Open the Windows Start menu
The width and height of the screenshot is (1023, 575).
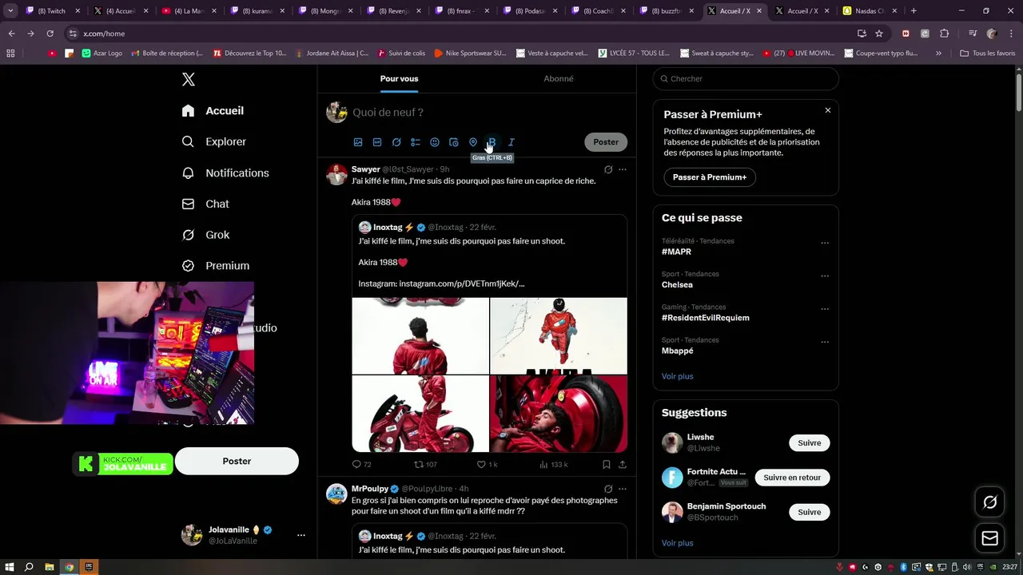9,567
